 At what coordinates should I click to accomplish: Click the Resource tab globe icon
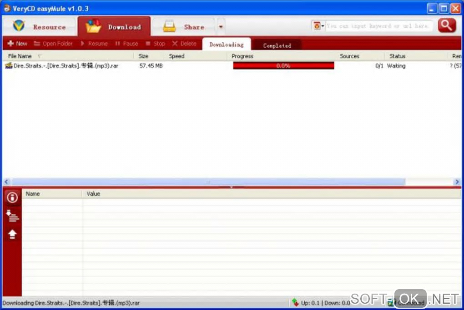(19, 26)
